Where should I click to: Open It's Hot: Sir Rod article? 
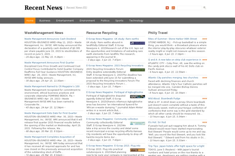(157, 122)
